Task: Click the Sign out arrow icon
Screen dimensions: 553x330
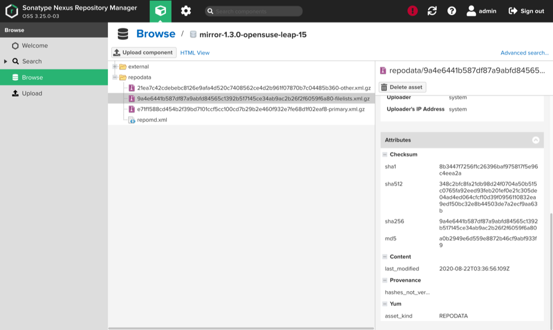Action: 513,11
